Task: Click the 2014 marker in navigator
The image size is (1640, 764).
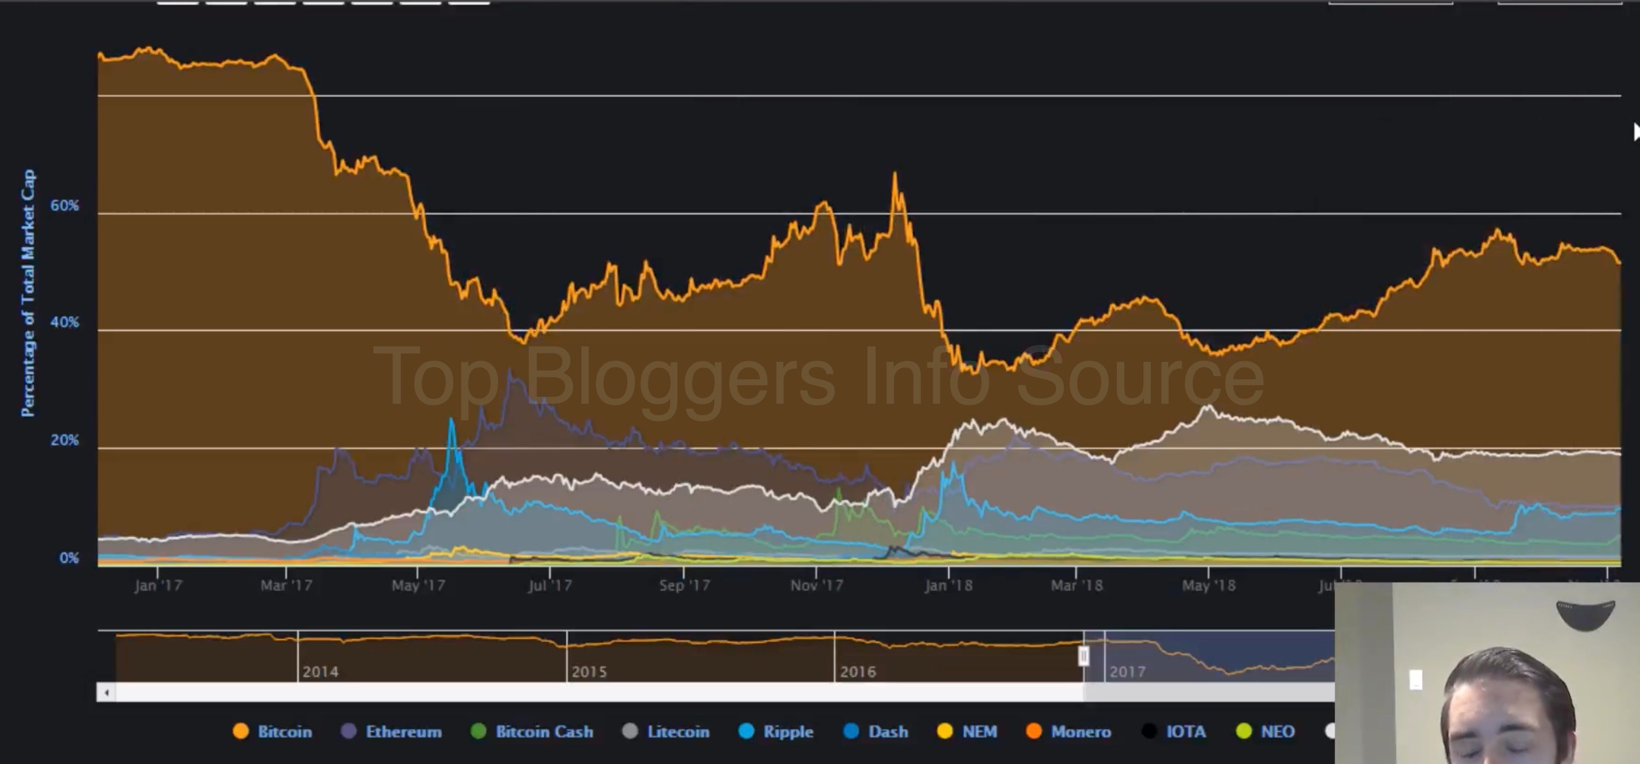Action: point(320,671)
